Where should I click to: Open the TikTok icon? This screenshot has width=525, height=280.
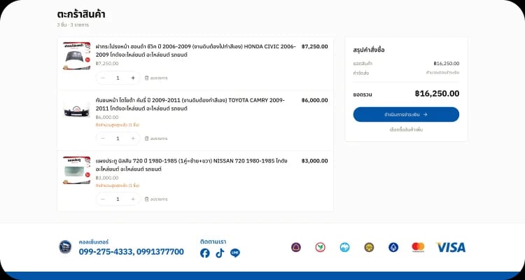[220, 253]
